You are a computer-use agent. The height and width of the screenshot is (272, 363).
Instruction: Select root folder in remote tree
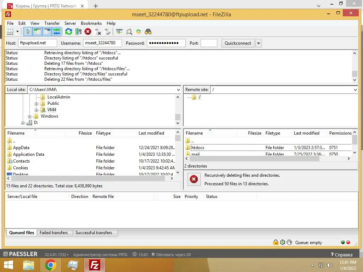200,97
